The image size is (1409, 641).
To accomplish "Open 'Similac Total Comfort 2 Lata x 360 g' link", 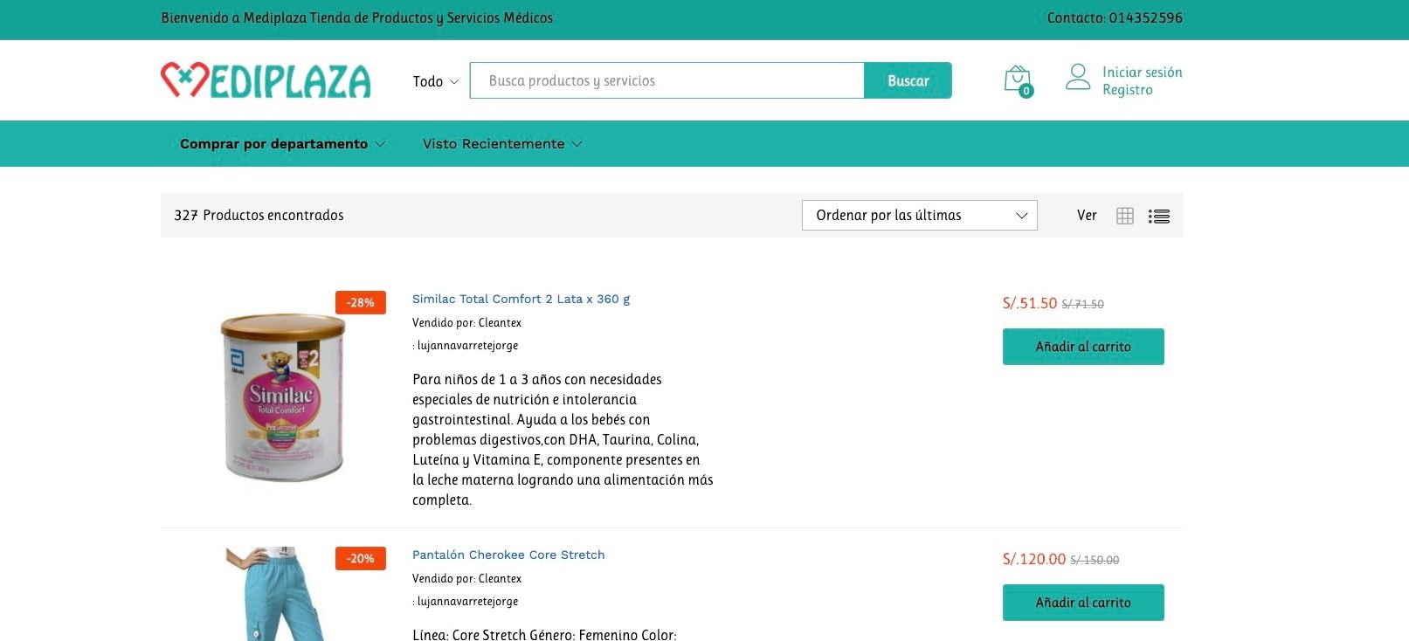I will point(521,299).
